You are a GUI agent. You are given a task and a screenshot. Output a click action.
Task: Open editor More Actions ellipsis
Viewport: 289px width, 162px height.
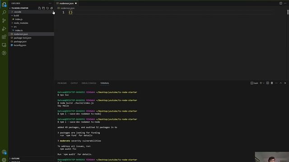coord(285,3)
